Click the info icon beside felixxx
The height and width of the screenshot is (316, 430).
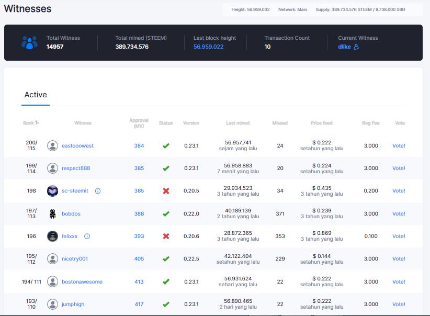pos(87,236)
